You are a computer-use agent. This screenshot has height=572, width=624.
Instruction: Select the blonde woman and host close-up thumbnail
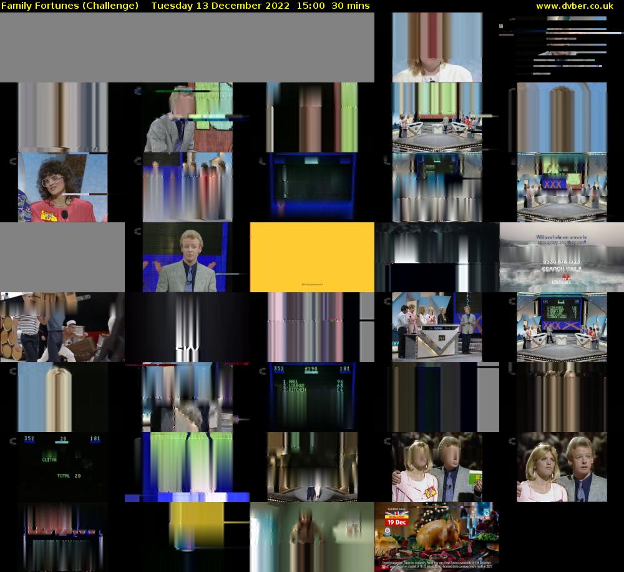click(x=562, y=467)
